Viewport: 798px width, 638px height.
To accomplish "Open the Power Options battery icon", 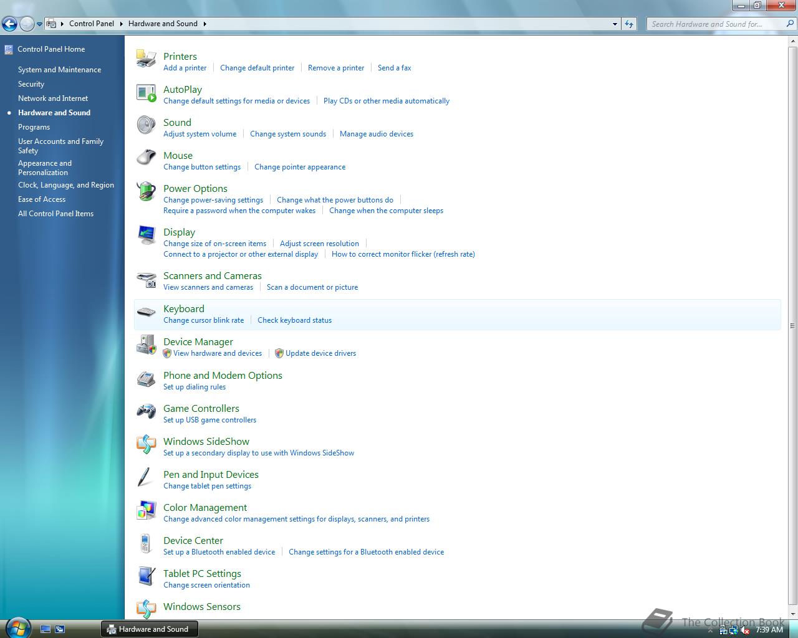I will (x=146, y=191).
